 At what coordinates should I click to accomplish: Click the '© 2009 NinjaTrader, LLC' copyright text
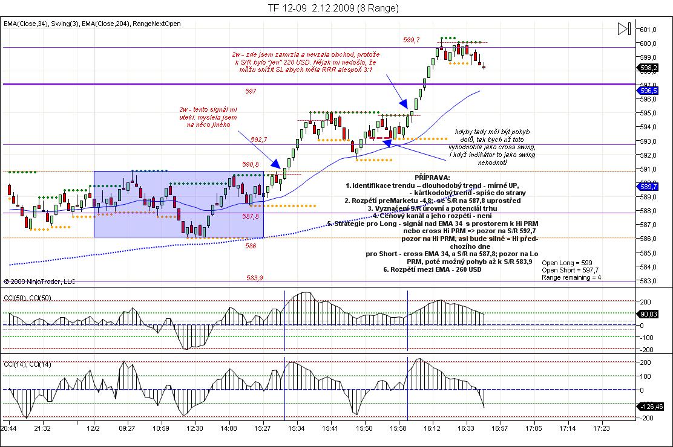click(39, 281)
